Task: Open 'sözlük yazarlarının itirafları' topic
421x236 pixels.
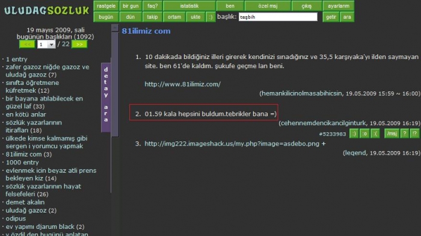Action: [34, 126]
